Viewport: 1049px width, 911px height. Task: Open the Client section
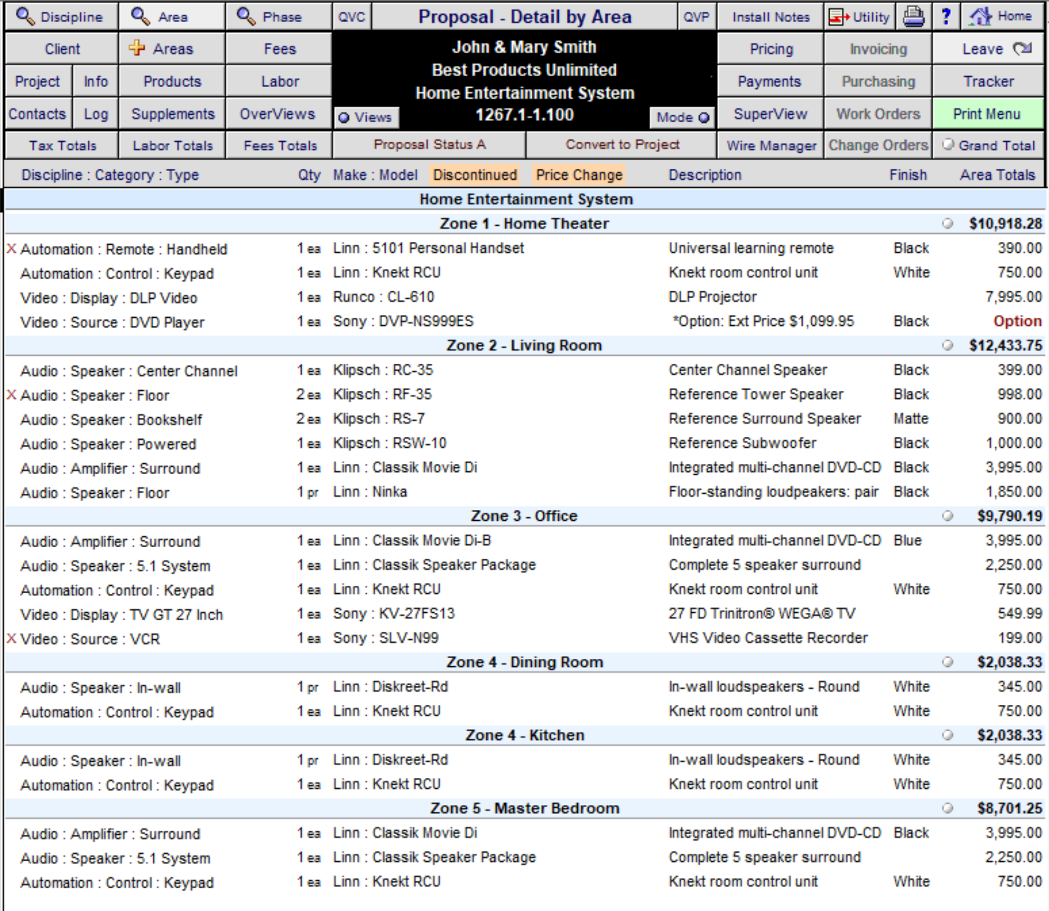[61, 49]
